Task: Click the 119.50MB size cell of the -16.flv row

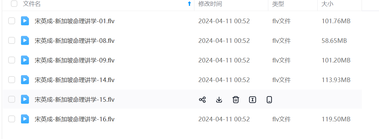Action: point(336,119)
